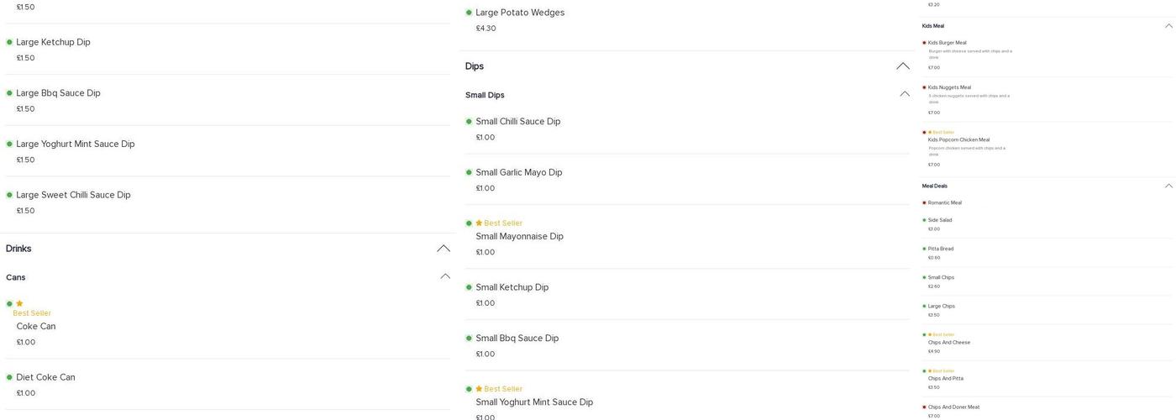
Task: Click the Best Seller star above Coke Can
Action: (19, 304)
